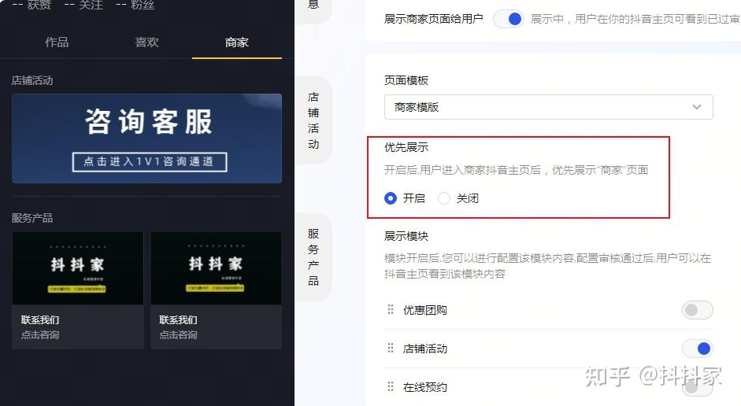Click second 联系我们 card title
The height and width of the screenshot is (406, 741).
[x=178, y=320]
